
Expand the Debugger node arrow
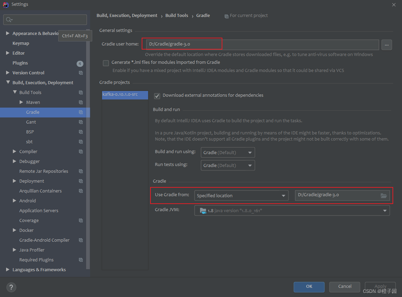point(14,161)
